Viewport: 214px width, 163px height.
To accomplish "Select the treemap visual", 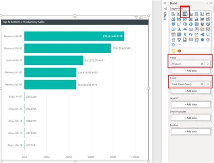I will coord(196,24).
